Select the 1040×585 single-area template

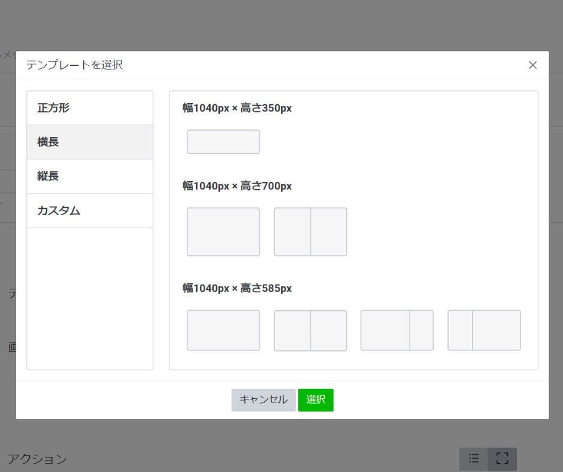coord(223,330)
